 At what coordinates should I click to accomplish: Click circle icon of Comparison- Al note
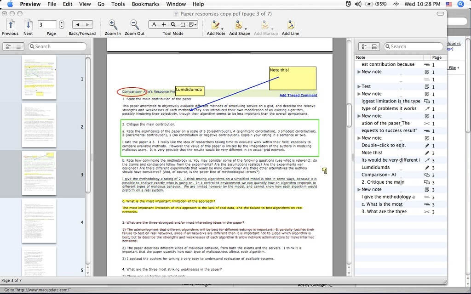426,175
